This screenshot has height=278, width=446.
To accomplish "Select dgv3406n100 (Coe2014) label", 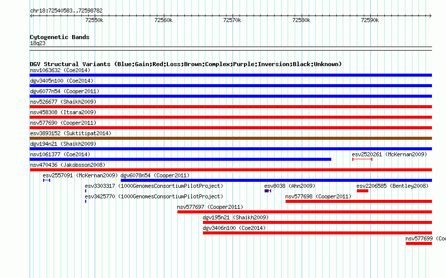I will pyautogui.click(x=234, y=228).
